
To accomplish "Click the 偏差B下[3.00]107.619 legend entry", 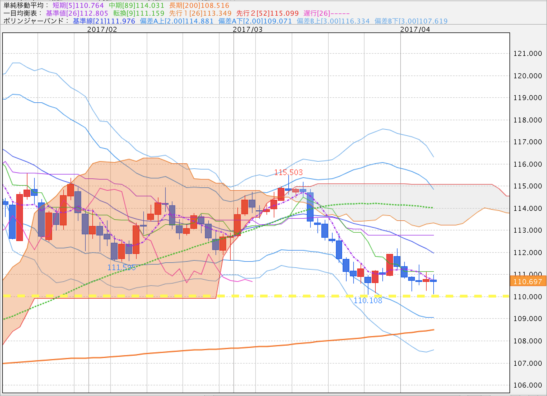I will 411,21.
